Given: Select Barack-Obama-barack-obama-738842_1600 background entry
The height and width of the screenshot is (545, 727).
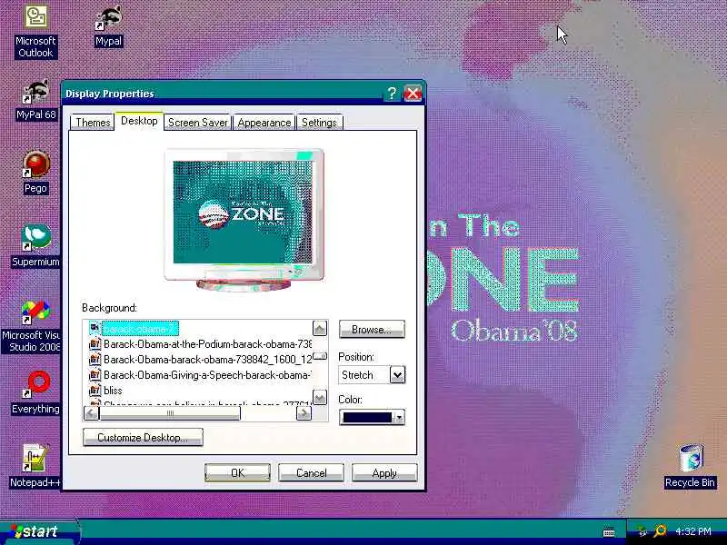Looking at the screenshot, I should tap(207, 359).
